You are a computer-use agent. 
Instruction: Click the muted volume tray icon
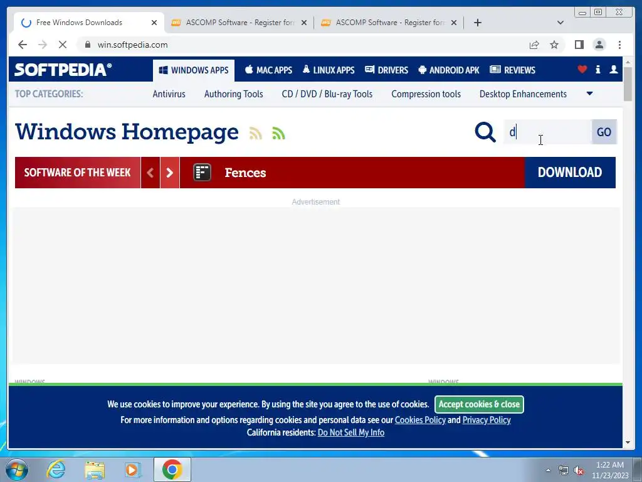click(x=579, y=471)
